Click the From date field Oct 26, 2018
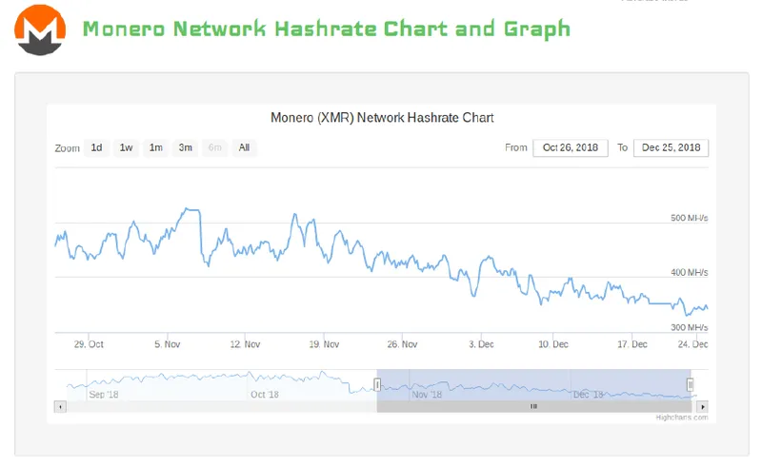This screenshot has height=467, width=762. pos(571,147)
